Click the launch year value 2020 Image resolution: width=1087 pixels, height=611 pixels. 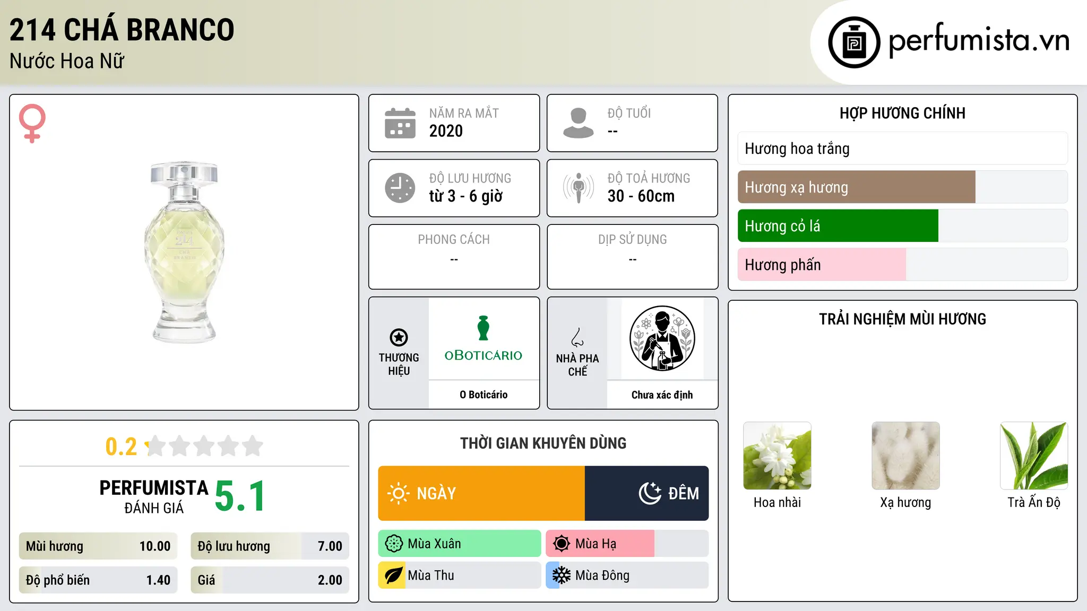446,131
